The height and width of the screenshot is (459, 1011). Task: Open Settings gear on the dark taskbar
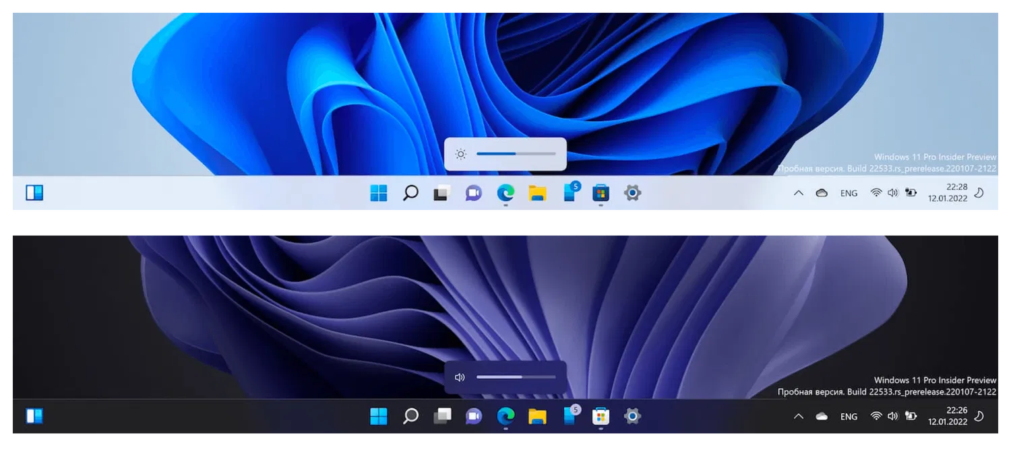(x=632, y=417)
